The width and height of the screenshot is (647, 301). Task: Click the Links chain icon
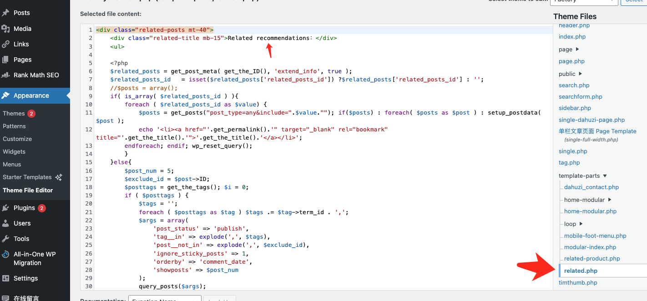pos(6,44)
